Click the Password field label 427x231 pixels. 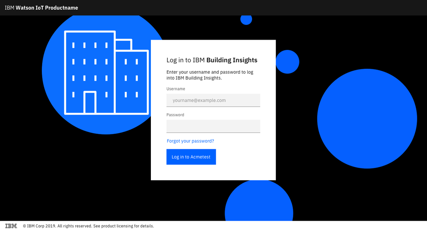point(175,115)
